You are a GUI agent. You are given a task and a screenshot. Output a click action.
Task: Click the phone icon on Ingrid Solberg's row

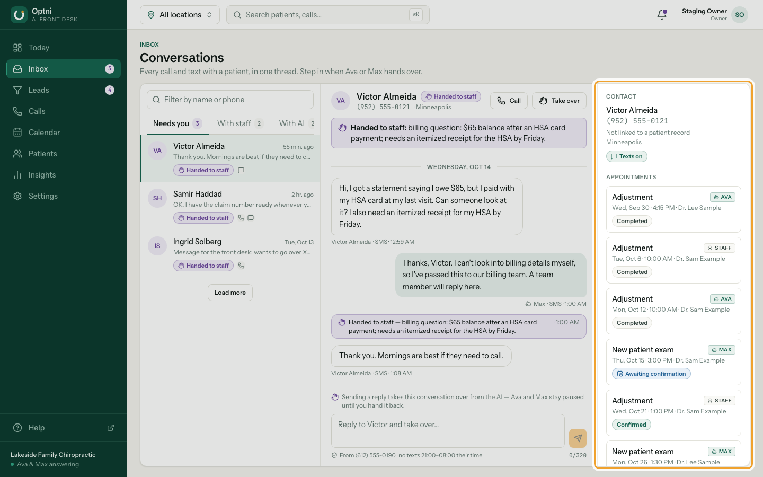coord(241,266)
